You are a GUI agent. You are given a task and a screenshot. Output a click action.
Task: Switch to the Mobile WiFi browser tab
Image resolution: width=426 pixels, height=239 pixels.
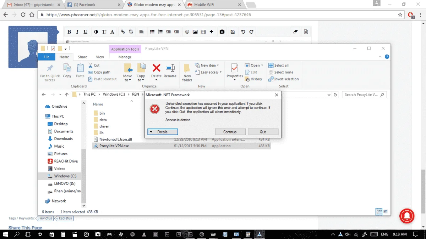[213, 5]
